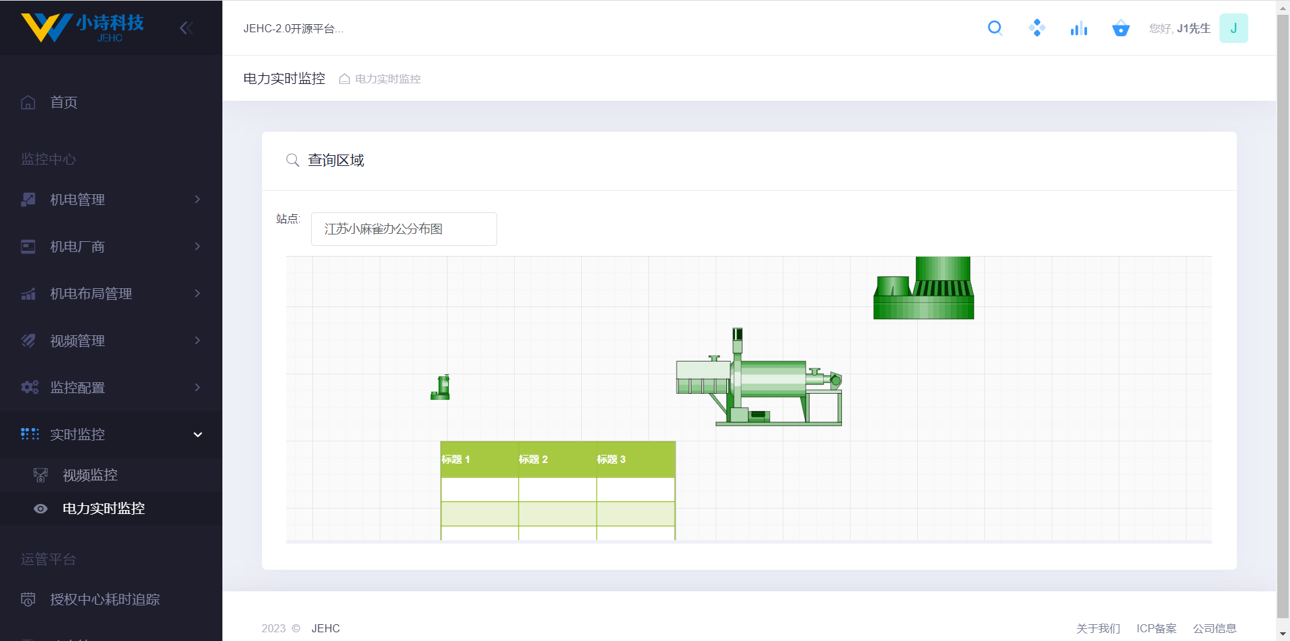1290x641 pixels.
Task: Click the J user avatar
Action: [1234, 28]
